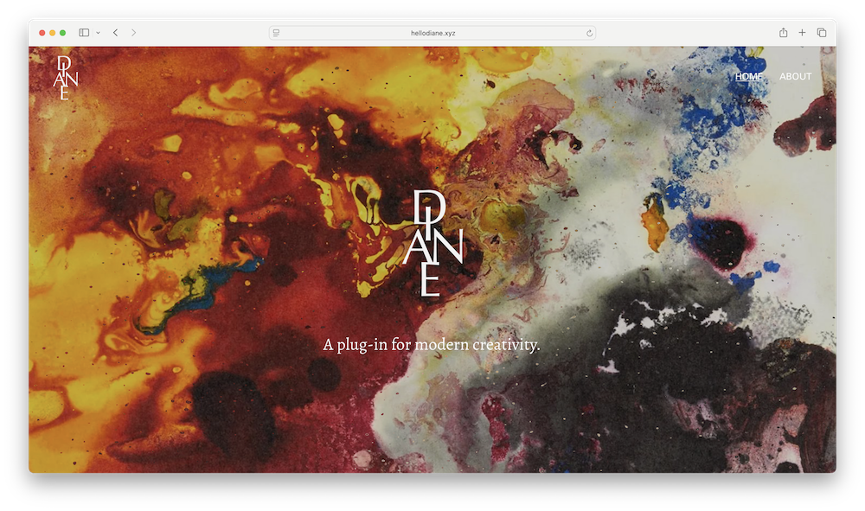Toggle the Safari sidebar
This screenshot has height=511, width=865.
coord(84,33)
